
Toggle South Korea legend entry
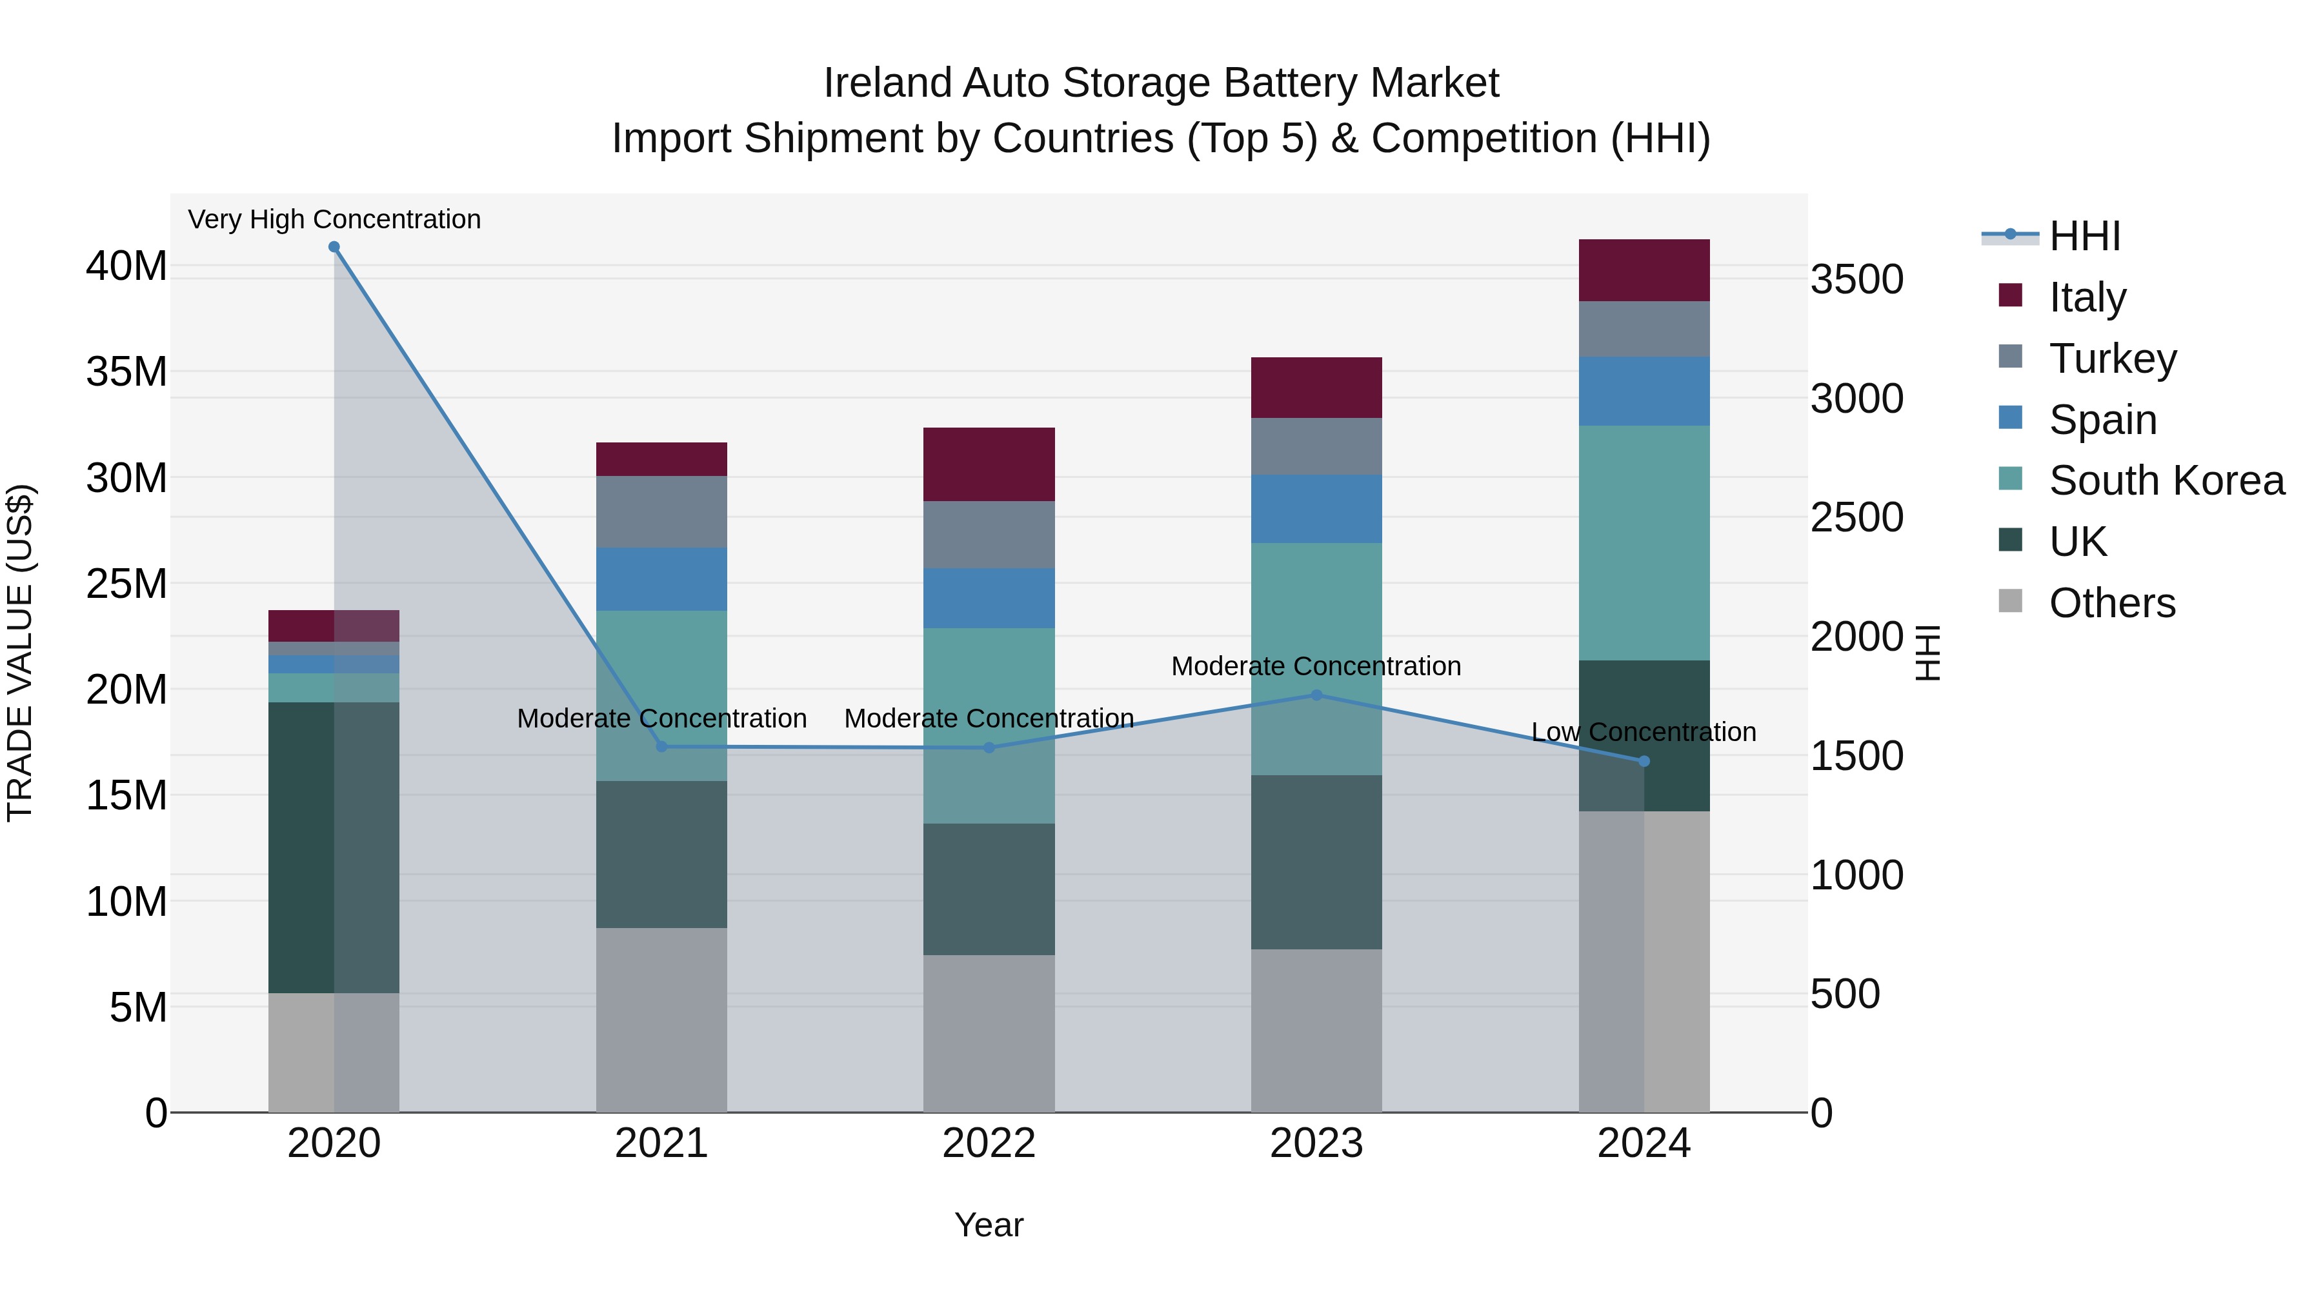pyautogui.click(x=2141, y=479)
